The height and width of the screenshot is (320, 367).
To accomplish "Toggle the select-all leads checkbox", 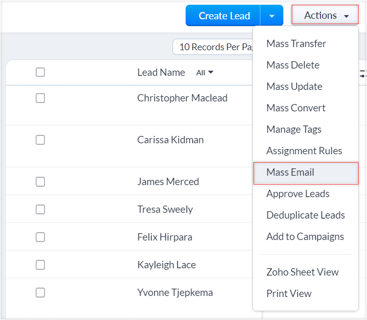I will [40, 73].
